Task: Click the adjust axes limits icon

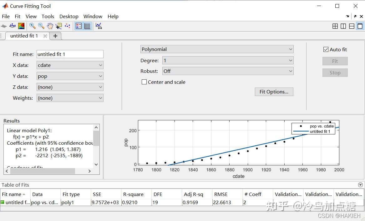Action: (x=99, y=26)
